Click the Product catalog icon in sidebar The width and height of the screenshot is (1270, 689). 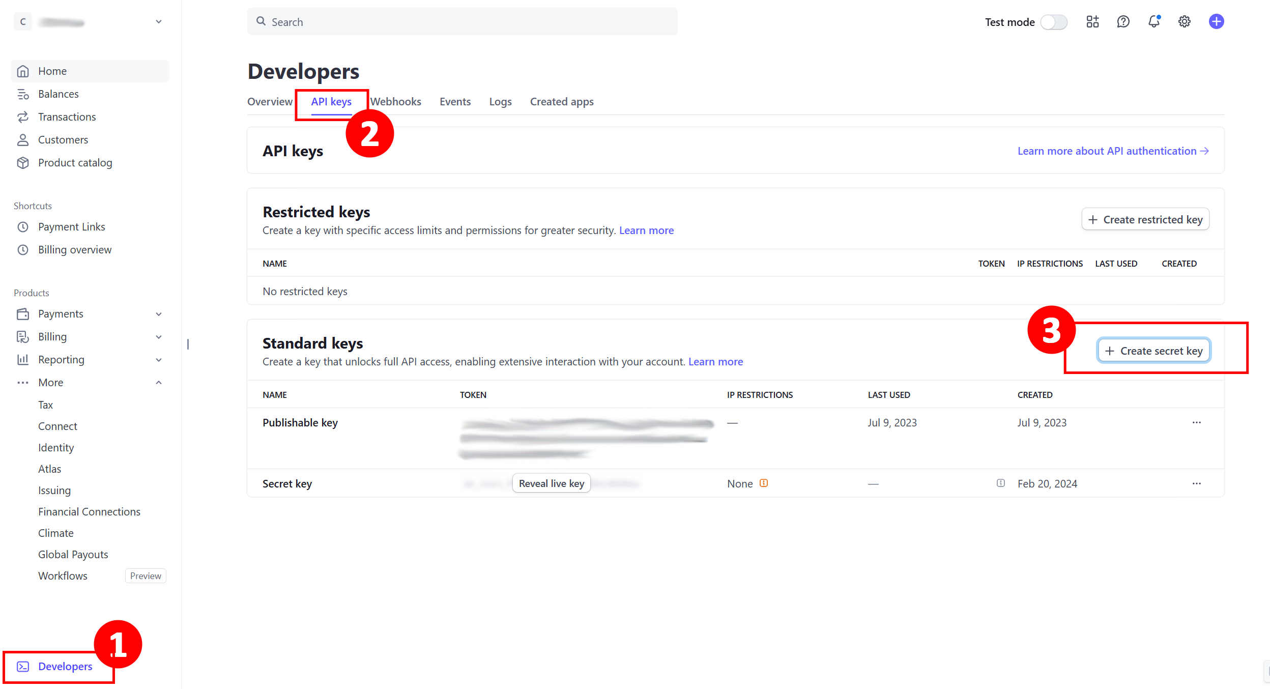click(23, 163)
